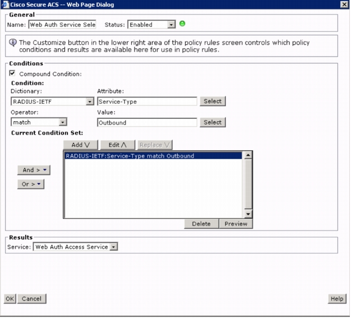The height and width of the screenshot is (318, 351).
Task: Click Select button next to Value field
Action: coord(213,122)
